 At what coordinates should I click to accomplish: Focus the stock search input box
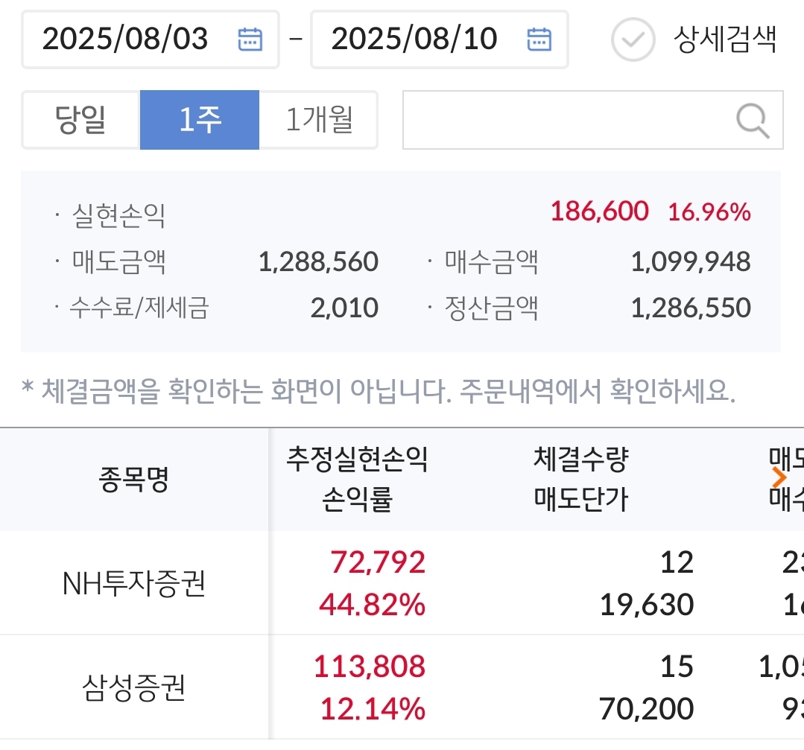tap(592, 120)
